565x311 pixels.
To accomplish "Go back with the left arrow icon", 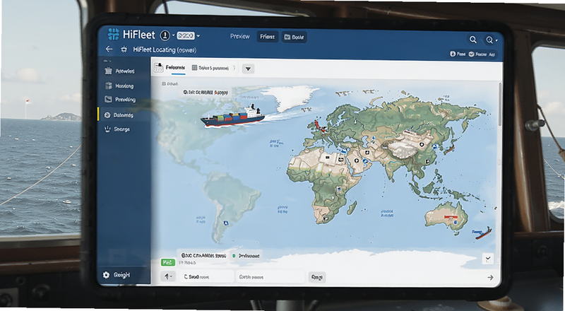I will [109, 49].
